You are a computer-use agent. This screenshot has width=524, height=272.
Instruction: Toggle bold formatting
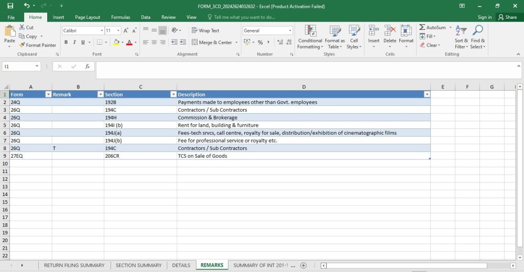[x=66, y=42]
